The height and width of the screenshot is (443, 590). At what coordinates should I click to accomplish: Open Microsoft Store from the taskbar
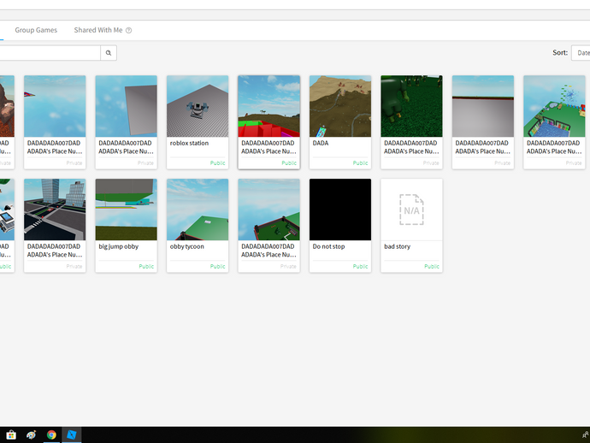(11, 434)
